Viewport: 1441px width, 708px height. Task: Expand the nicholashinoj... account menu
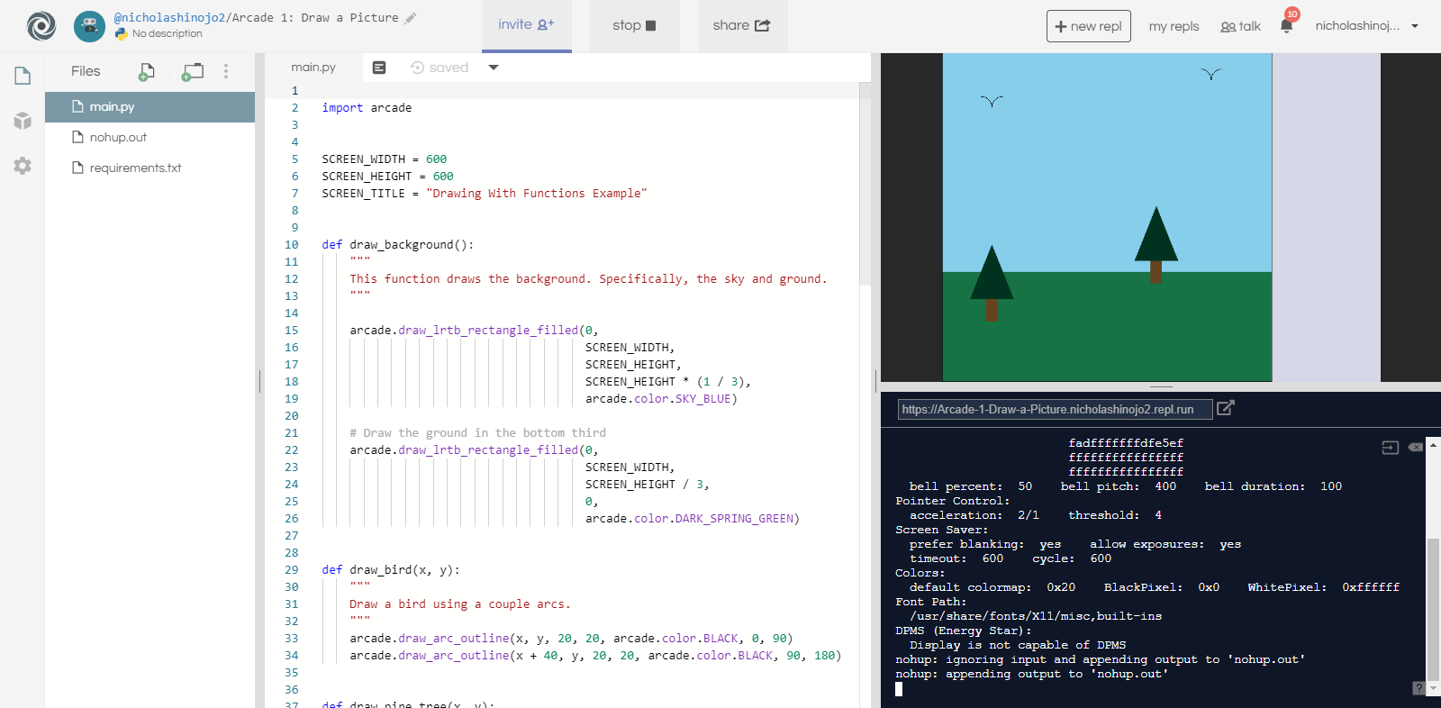pos(1367,26)
